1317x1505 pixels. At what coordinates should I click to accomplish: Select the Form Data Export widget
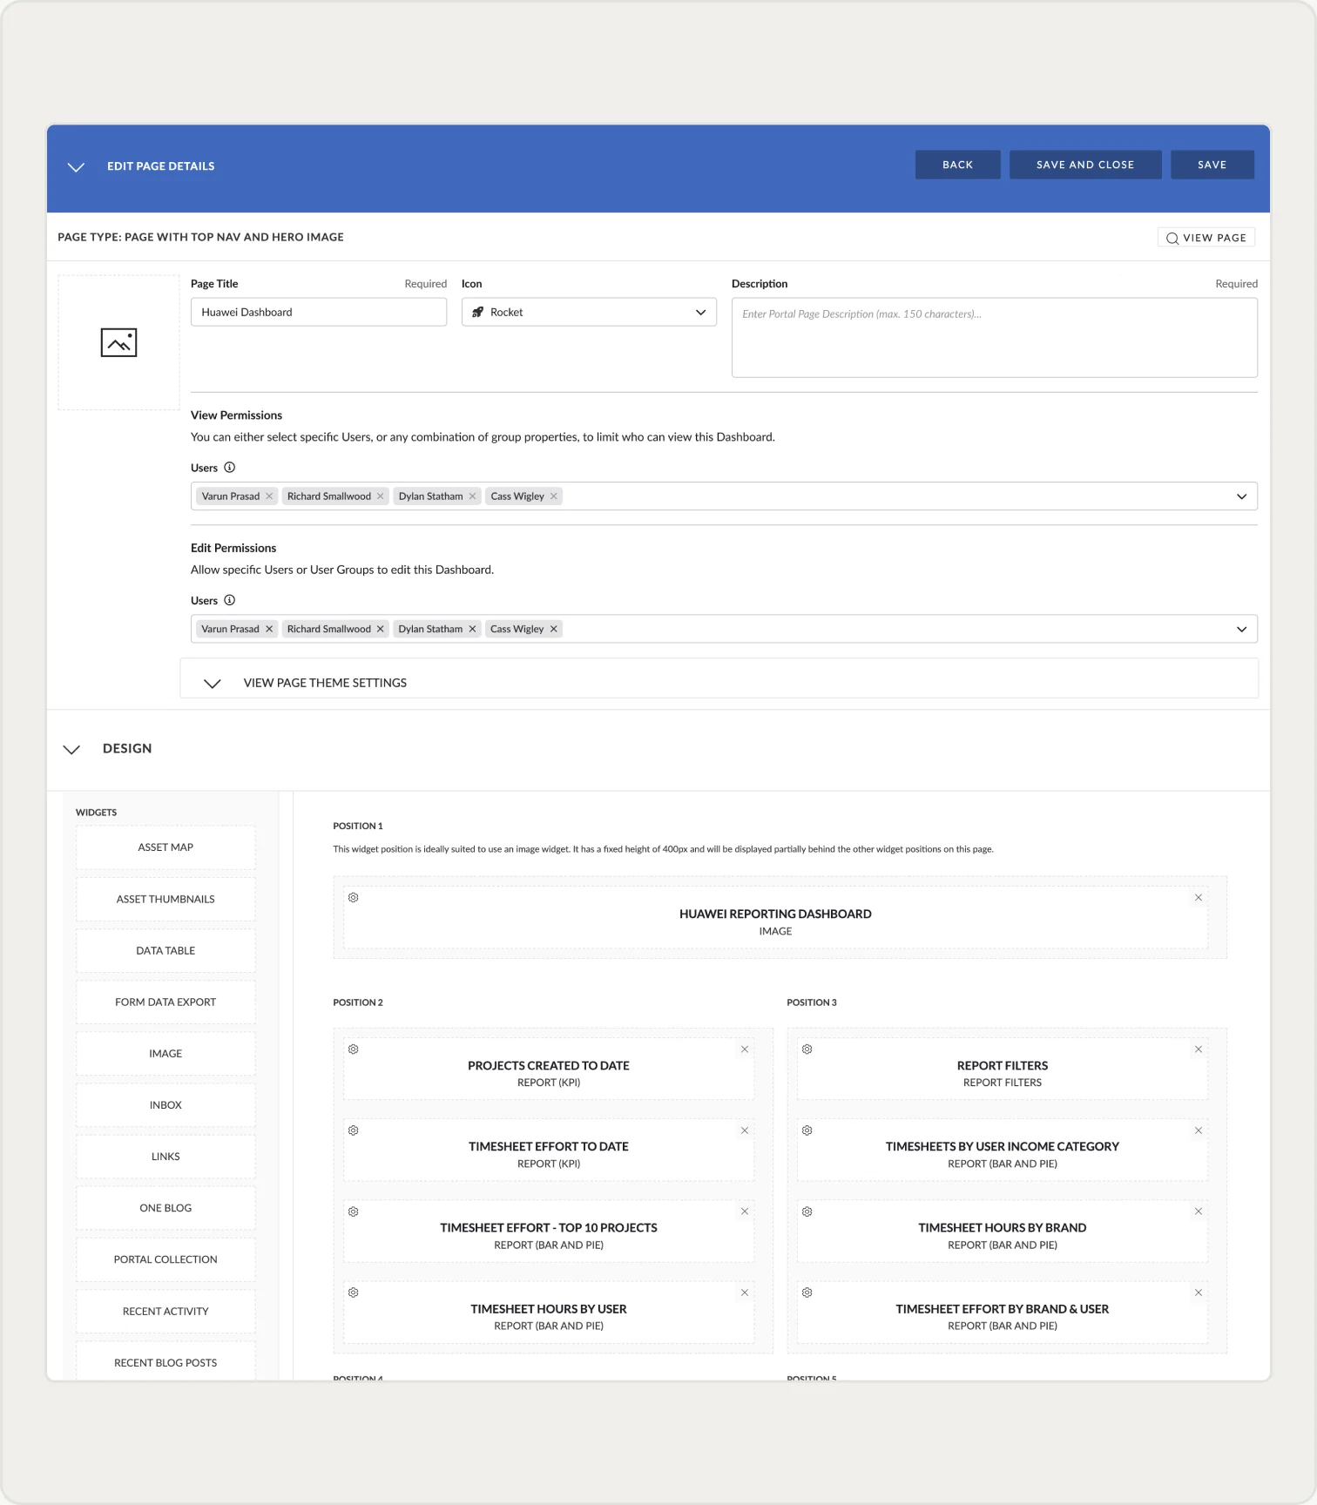[x=165, y=1002]
